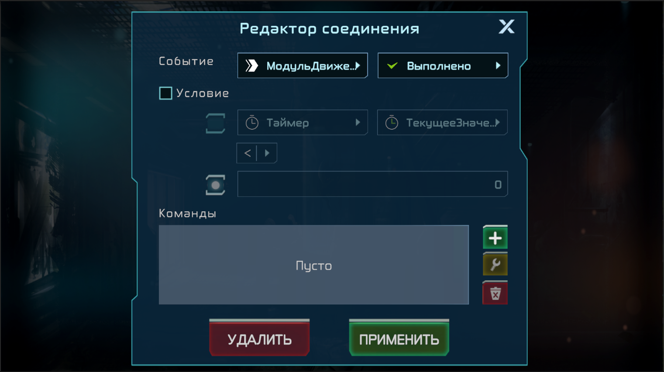Open the Таймер dropdown
The height and width of the screenshot is (372, 664).
click(303, 122)
